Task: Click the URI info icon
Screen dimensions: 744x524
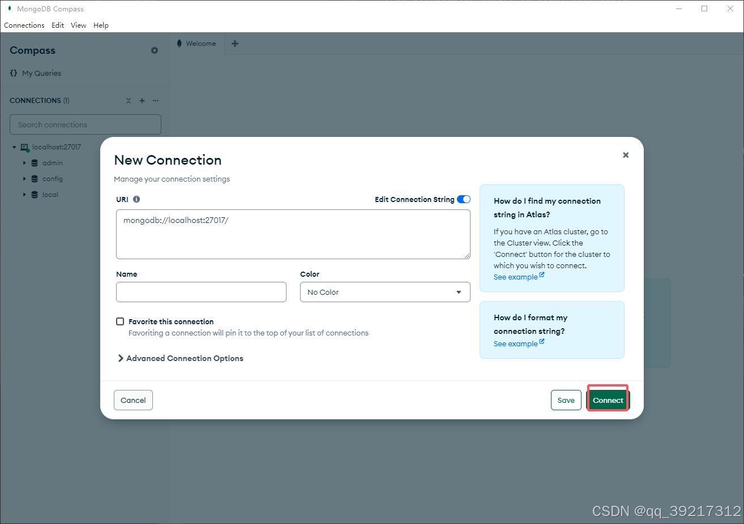Action: click(136, 199)
